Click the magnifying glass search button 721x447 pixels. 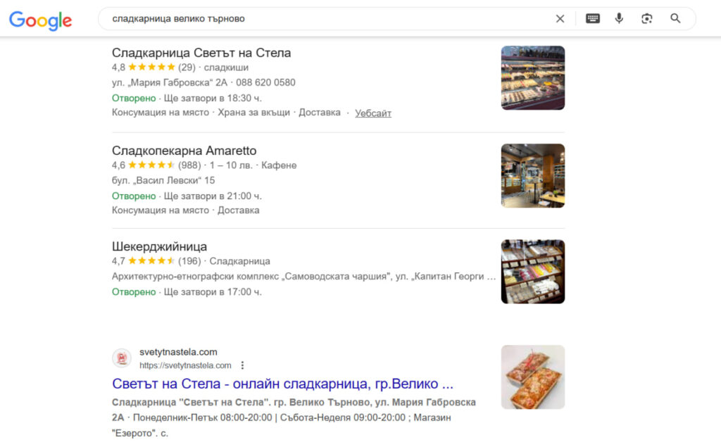pyautogui.click(x=675, y=18)
